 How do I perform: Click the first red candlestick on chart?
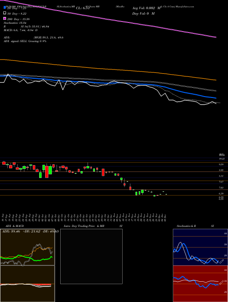4,163
